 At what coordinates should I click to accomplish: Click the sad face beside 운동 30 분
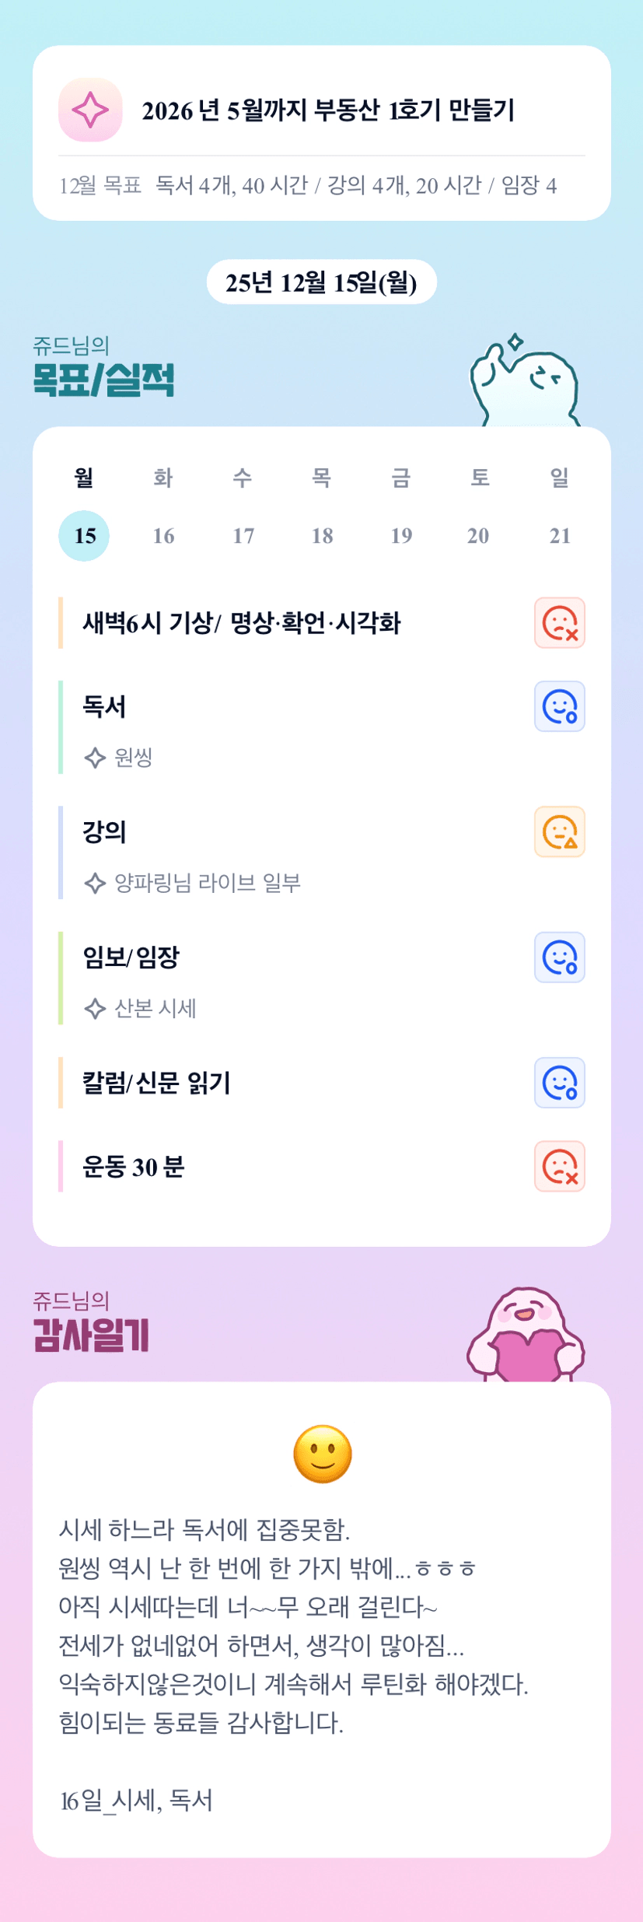(559, 1167)
